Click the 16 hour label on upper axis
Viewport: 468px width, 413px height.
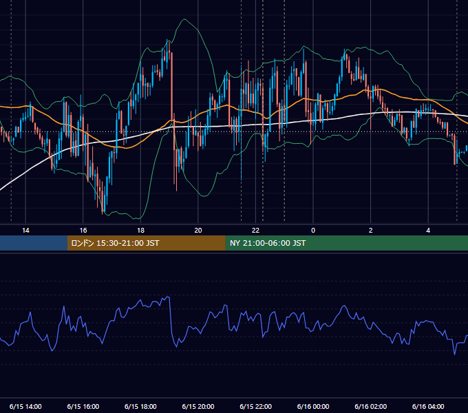pyautogui.click(x=83, y=231)
